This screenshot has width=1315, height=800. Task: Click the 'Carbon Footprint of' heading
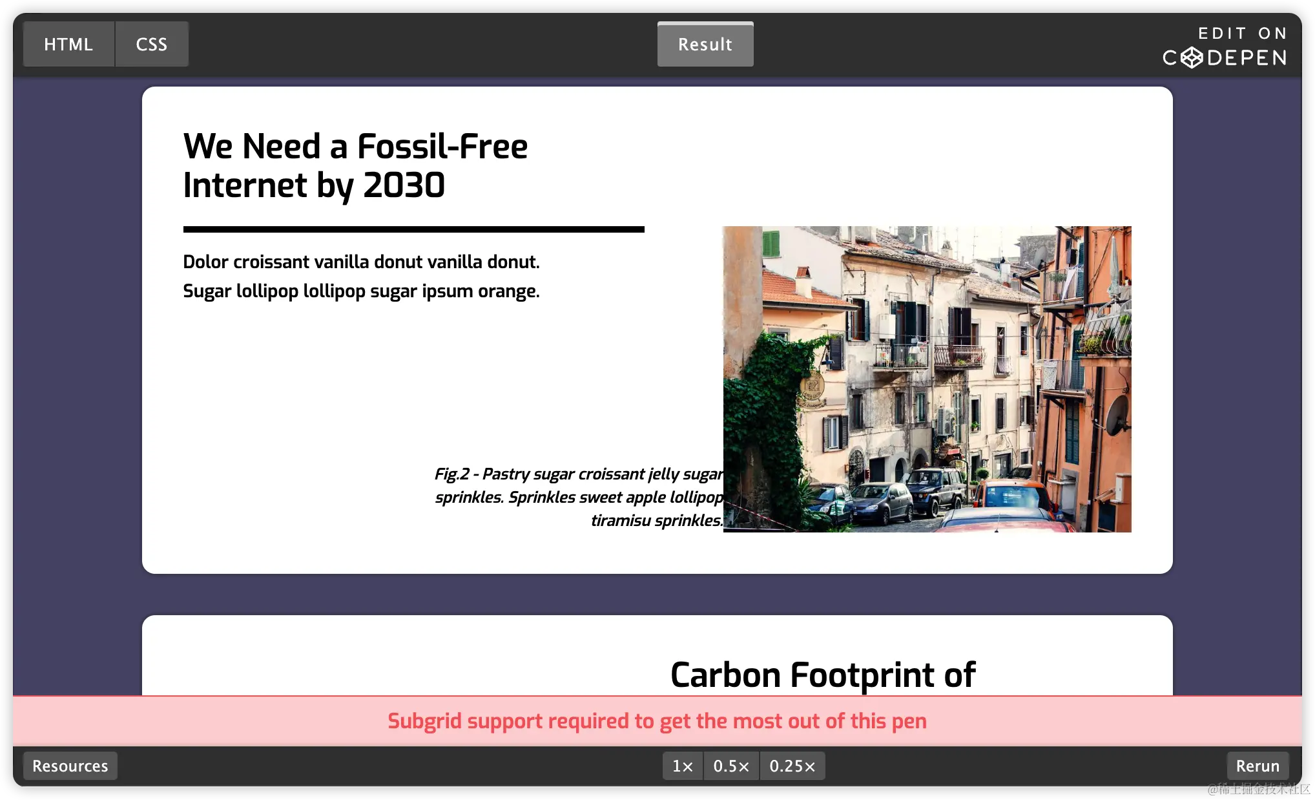tap(823, 675)
